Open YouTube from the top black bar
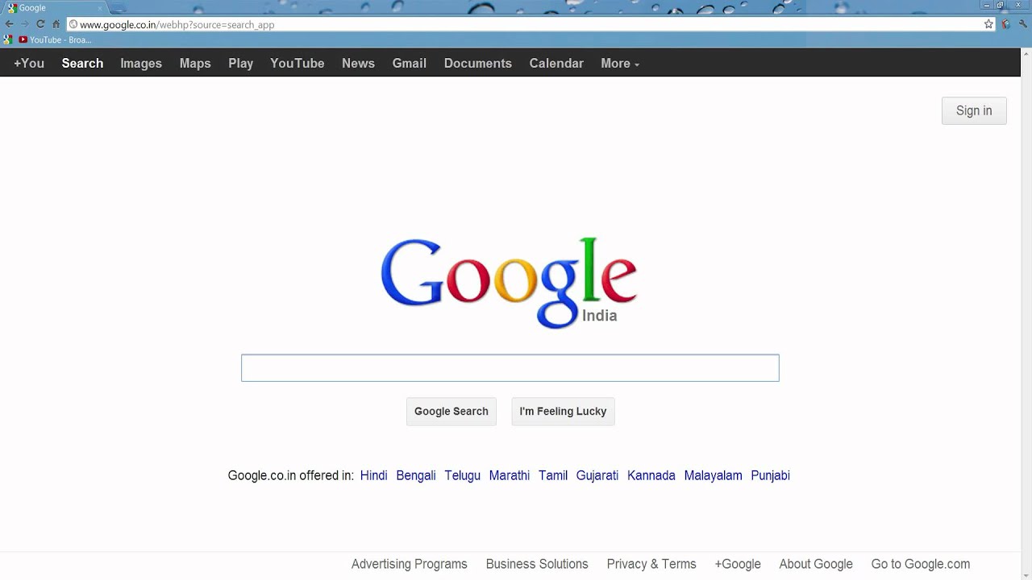1032x580 pixels. pyautogui.click(x=298, y=63)
